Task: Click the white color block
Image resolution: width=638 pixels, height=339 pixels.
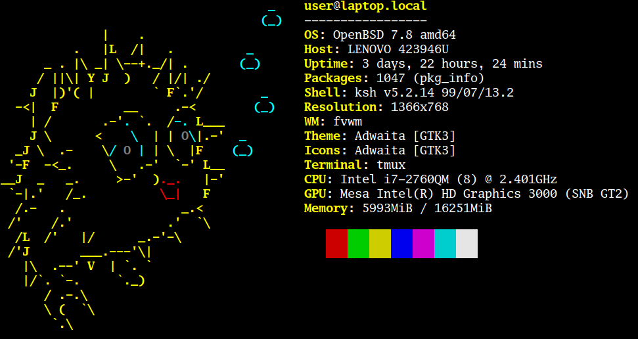Action: (467, 243)
